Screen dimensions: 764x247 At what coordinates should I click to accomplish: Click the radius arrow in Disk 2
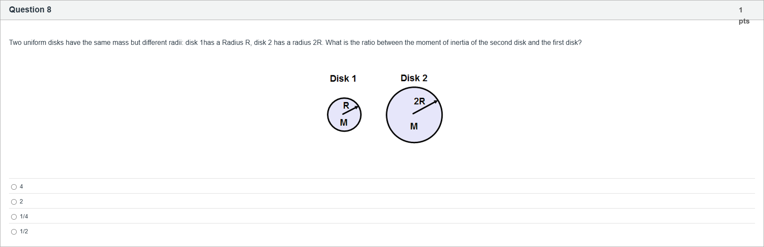click(425, 107)
